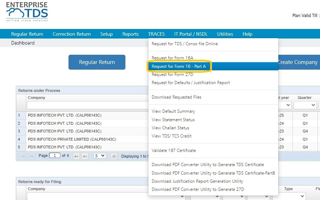
Task: Click the Company filter text box
Action: [x=88, y=105]
